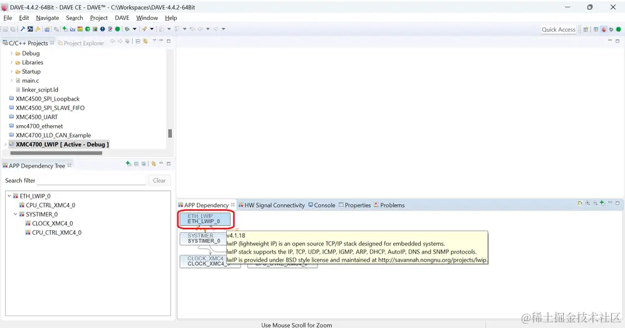Click the green T circle toolbar icon
625x328 pixels.
[x=87, y=29]
